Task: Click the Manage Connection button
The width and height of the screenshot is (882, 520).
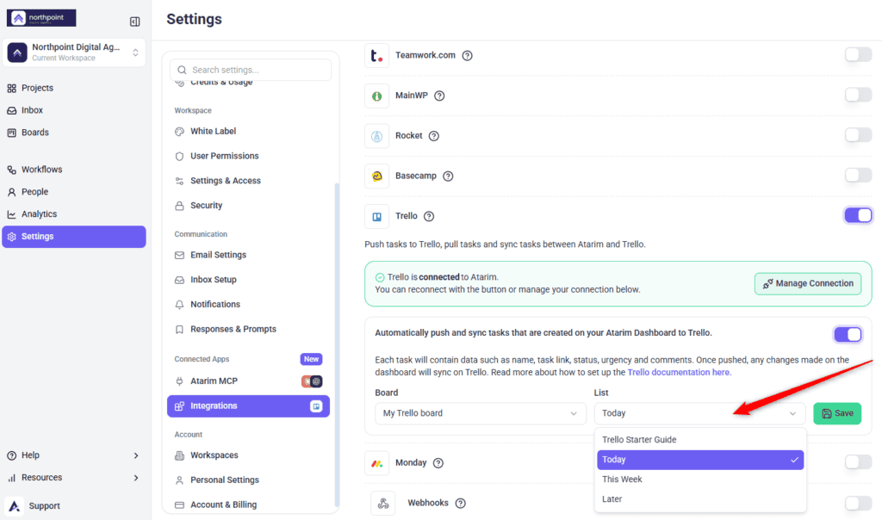Action: coord(808,284)
